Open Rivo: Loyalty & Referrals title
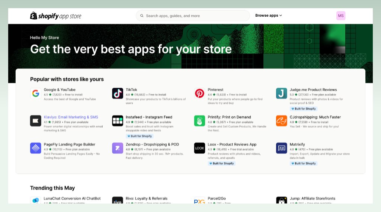 tap(147, 198)
